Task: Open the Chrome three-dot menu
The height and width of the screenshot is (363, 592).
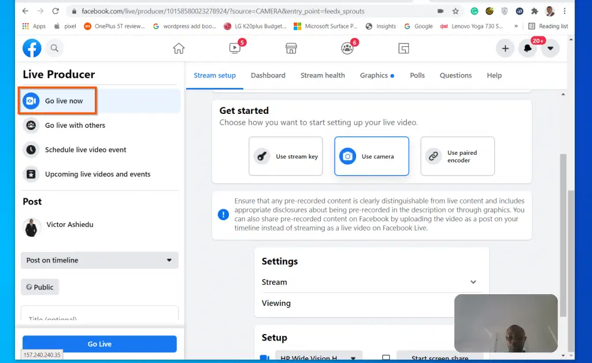Action: click(x=564, y=12)
